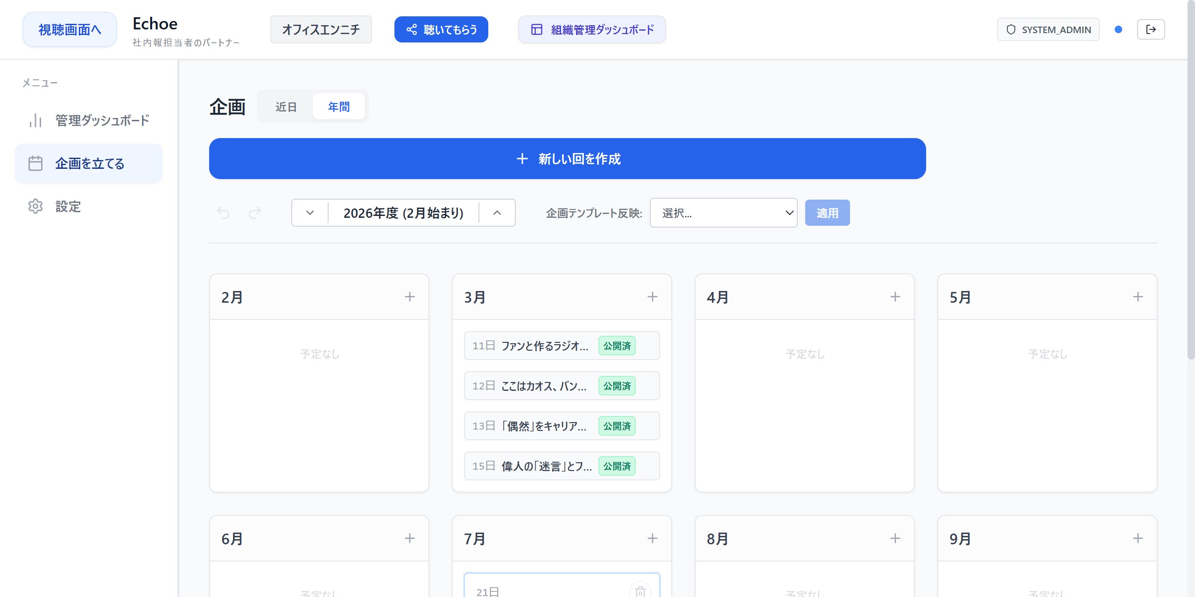Open the 企画テンプレート反映 dropdown
The width and height of the screenshot is (1195, 597).
point(724,213)
